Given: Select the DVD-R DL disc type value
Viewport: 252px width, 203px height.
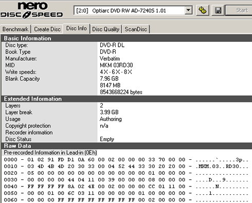Looking at the screenshot, I should click(112, 45).
